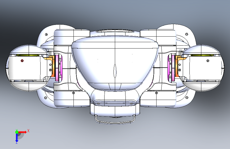230x149 pixels.
Task: Select the pink flange on the left joint
Action: point(57,68)
